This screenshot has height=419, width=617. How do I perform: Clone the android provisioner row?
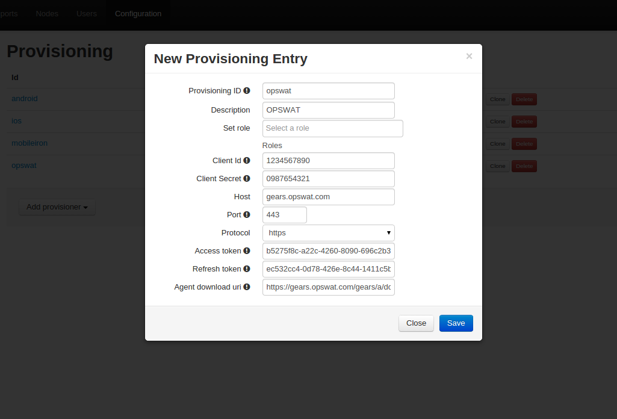(497, 99)
